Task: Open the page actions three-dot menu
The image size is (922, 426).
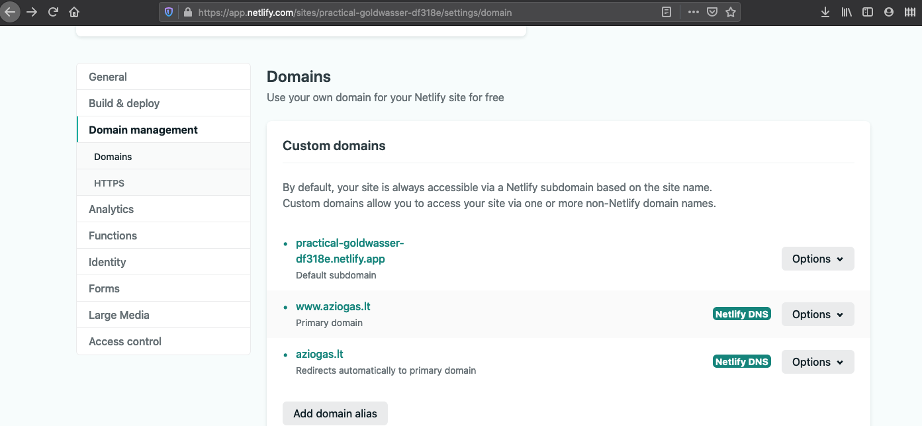Action: tap(693, 11)
